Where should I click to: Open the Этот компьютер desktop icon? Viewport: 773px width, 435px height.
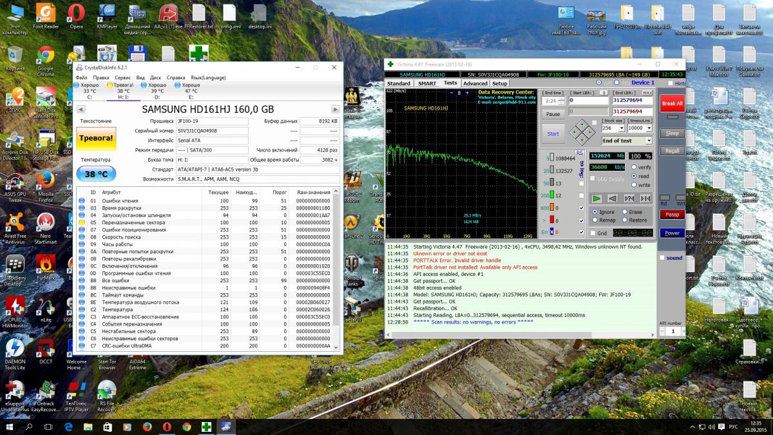click(15, 18)
